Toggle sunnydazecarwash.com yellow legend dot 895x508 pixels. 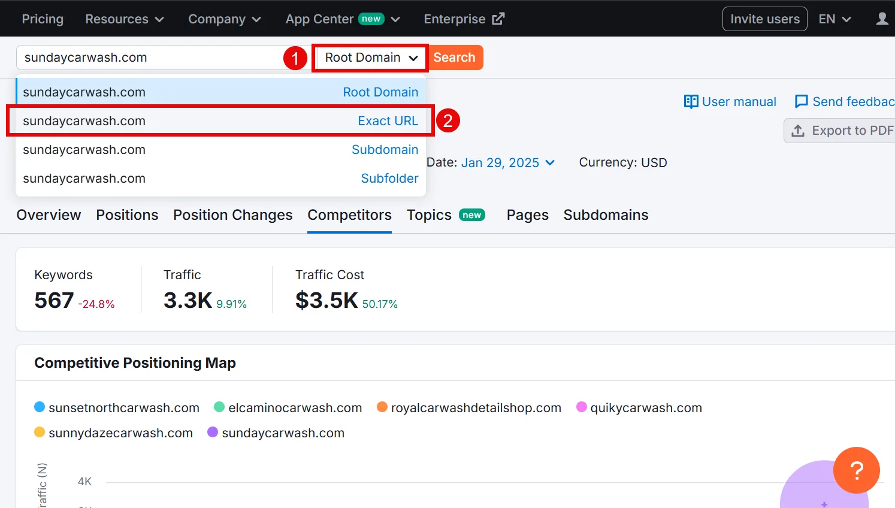click(x=40, y=433)
